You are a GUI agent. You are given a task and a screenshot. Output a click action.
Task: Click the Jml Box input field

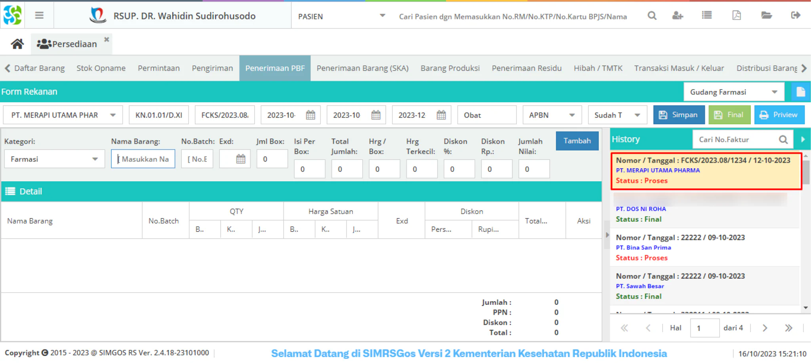272,159
